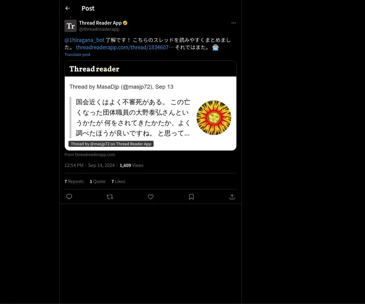Like the post with the heart icon
Image resolution: width=365 pixels, height=304 pixels.
(151, 197)
